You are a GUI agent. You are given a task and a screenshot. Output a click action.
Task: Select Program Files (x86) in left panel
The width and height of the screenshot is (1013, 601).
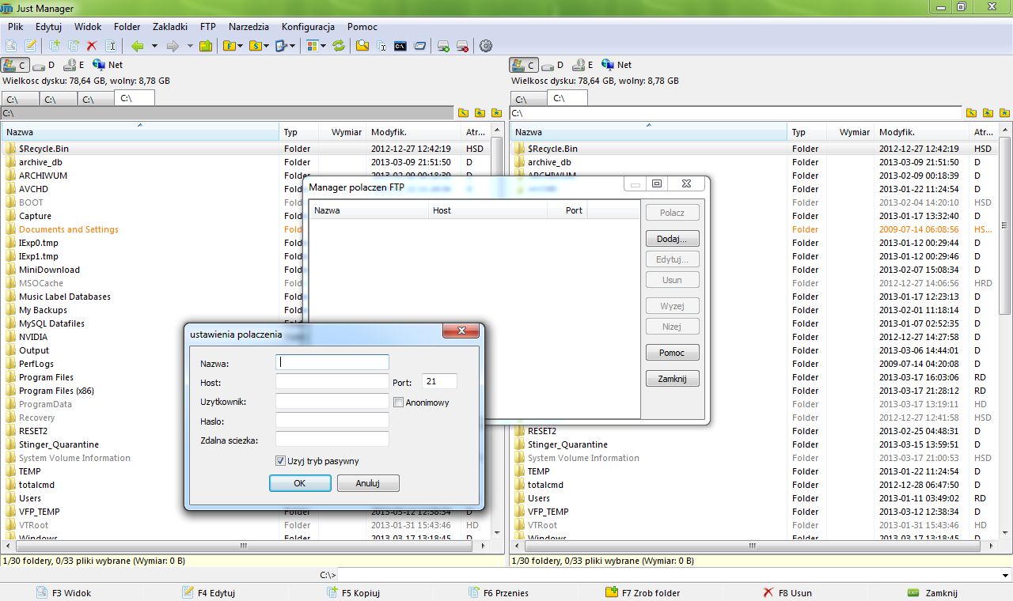click(56, 391)
